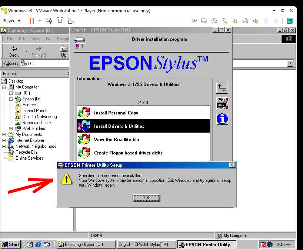Send Ctrl+Alt+Del to the virtual machine
The width and height of the screenshot is (303, 250).
click(49, 21)
